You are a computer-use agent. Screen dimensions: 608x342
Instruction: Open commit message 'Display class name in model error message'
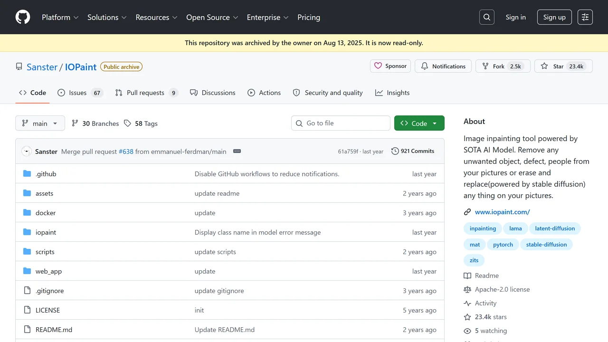coord(257,232)
